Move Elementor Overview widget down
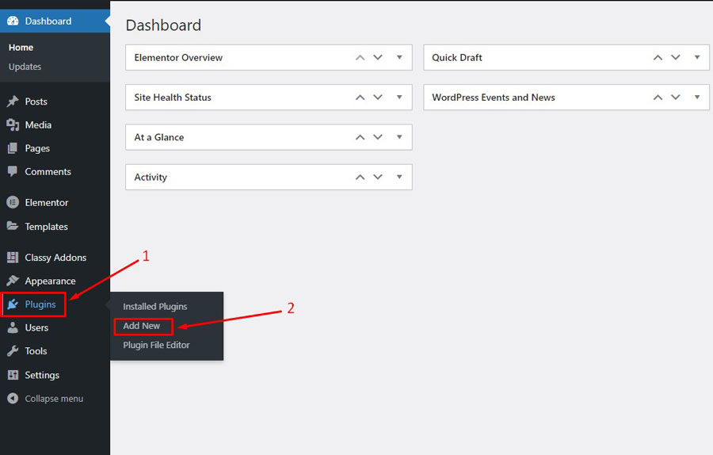This screenshot has height=455, width=713. click(378, 57)
